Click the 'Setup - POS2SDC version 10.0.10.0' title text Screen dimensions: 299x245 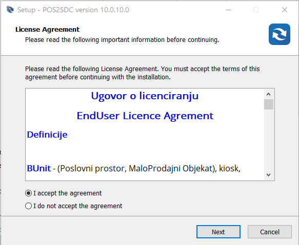[73, 10]
